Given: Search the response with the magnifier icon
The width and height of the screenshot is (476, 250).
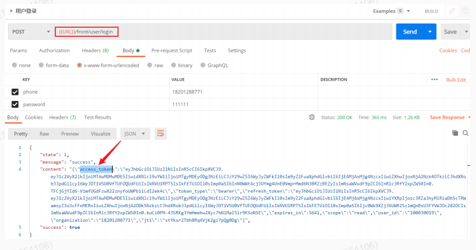Looking at the screenshot, I should [x=465, y=133].
